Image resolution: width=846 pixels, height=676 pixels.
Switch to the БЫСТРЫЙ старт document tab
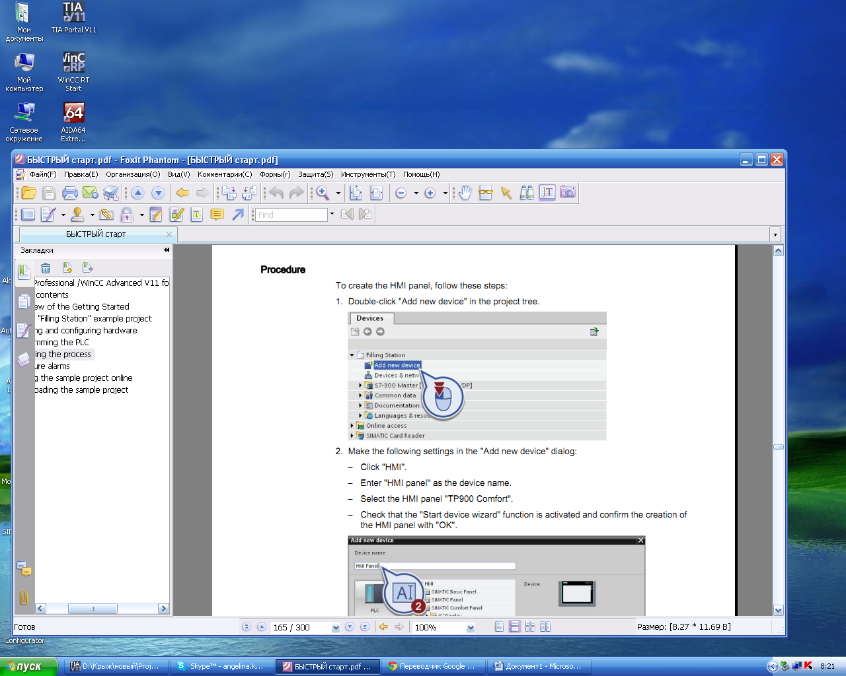(x=96, y=234)
